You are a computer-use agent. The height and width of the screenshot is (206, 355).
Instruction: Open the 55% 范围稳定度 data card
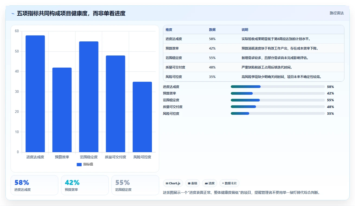point(135,185)
